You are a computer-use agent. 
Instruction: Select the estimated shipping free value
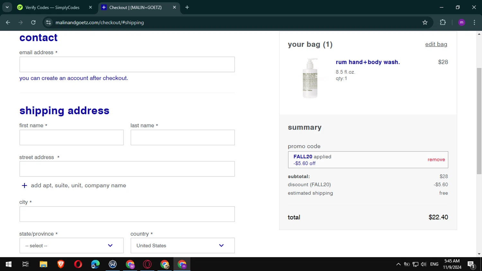[443, 193]
